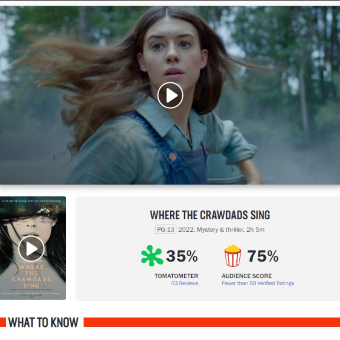The width and height of the screenshot is (340, 340).
Task: Click the tagline at the poster's top
Action: [x=31, y=201]
